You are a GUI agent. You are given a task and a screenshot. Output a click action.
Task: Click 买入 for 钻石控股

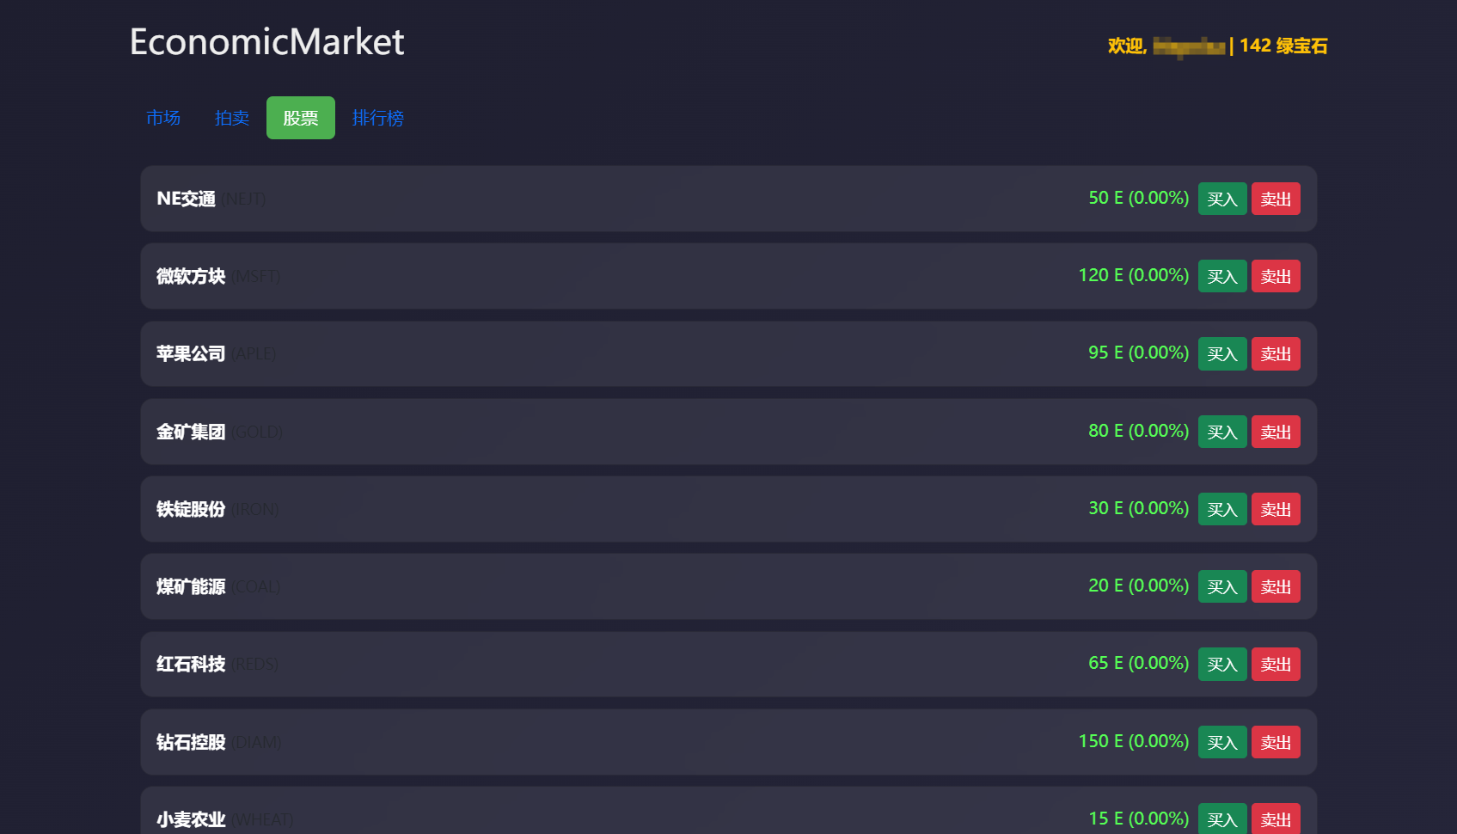pyautogui.click(x=1222, y=742)
